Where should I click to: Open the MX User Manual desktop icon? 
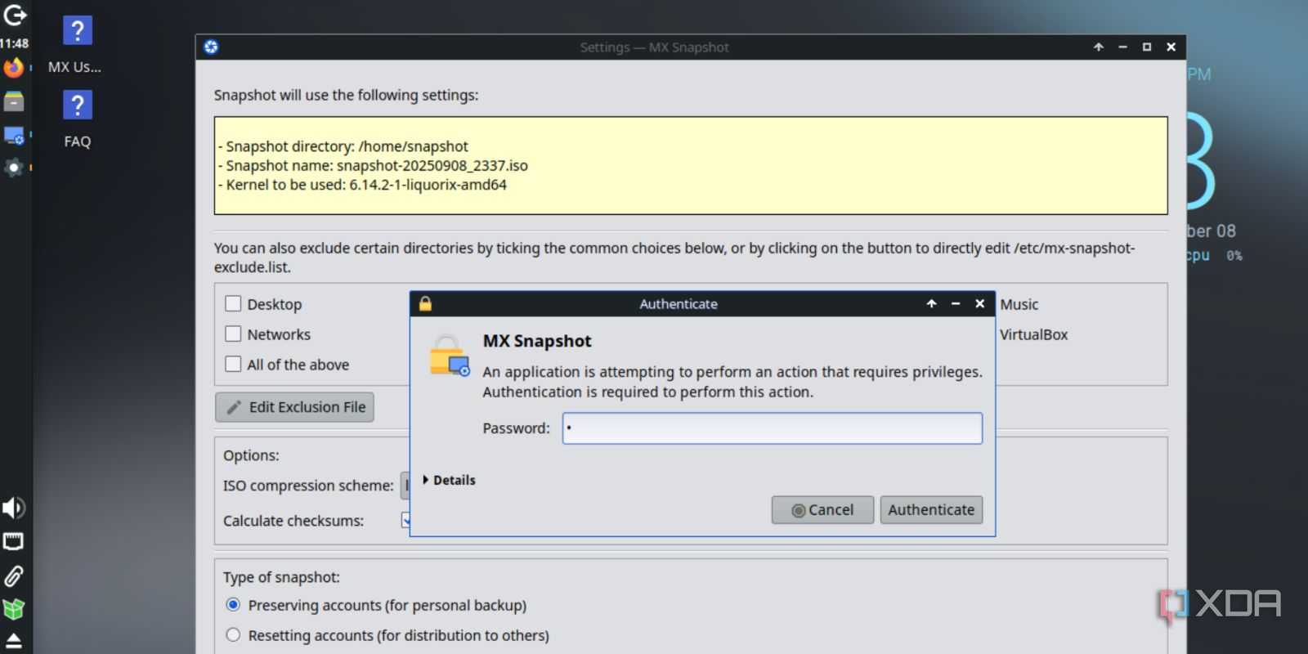[77, 46]
